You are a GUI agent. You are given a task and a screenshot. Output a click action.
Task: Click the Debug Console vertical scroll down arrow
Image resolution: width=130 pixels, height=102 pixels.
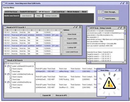coord(125,60)
